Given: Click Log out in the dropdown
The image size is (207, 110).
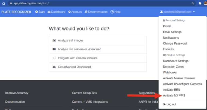Looking at the screenshot, I should coord(170,104).
